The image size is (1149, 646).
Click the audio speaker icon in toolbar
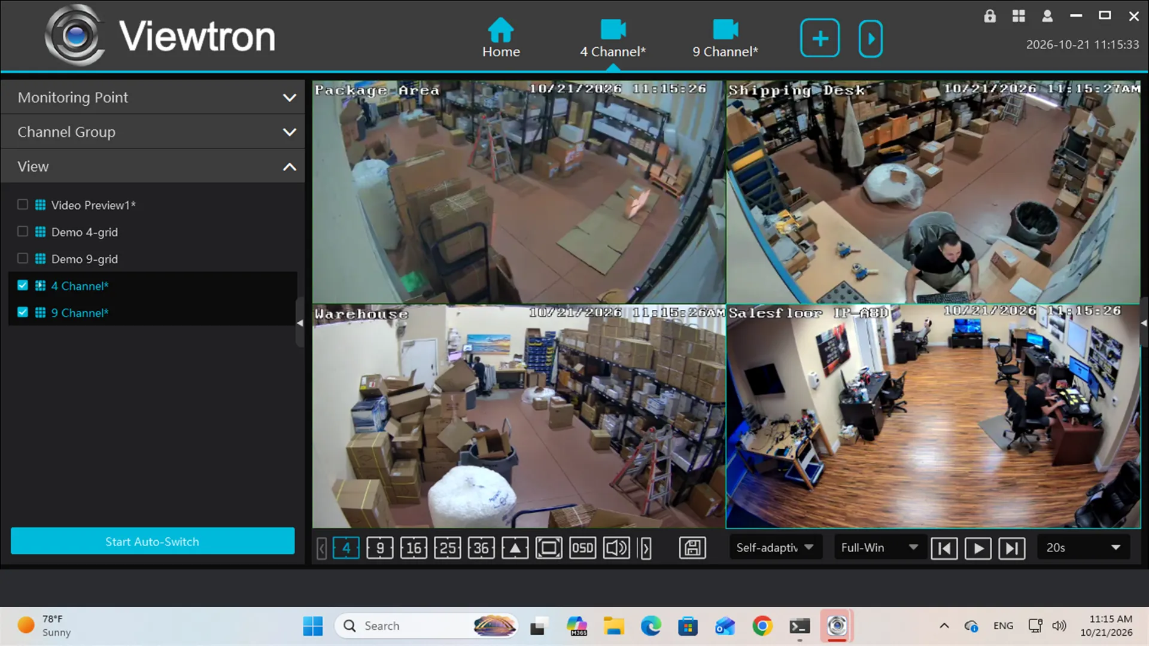point(616,548)
